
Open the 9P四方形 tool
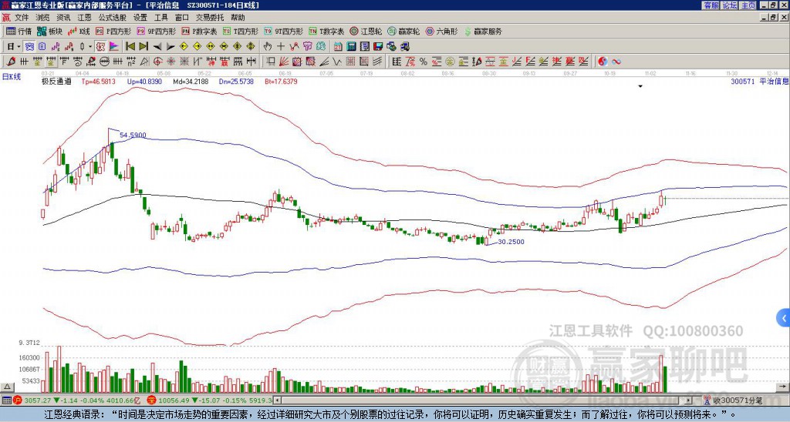click(156, 31)
